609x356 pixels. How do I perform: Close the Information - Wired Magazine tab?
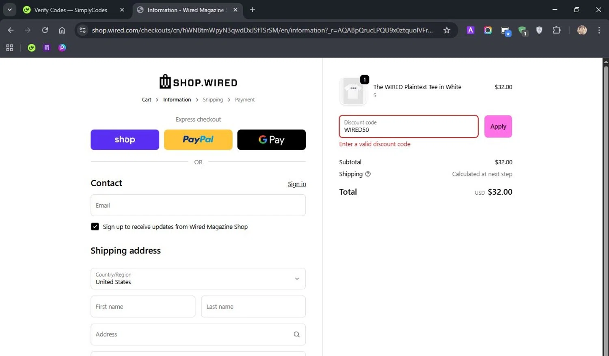click(x=235, y=10)
